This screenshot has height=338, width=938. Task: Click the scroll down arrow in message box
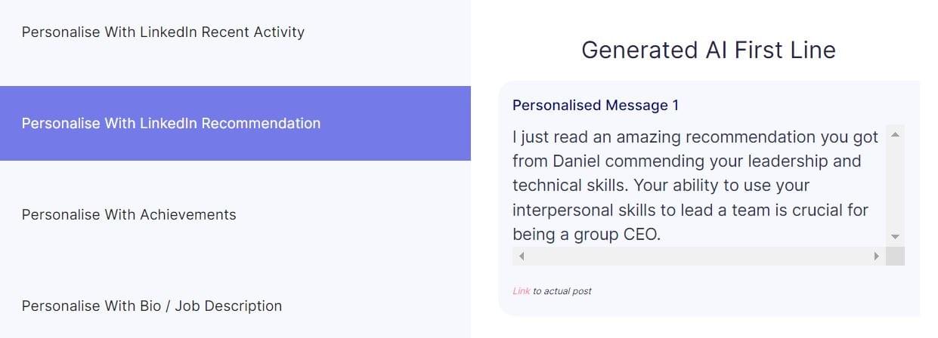(895, 237)
